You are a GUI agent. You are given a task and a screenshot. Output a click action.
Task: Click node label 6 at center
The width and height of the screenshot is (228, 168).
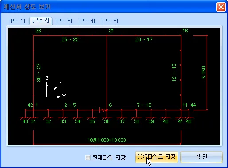[110, 105]
